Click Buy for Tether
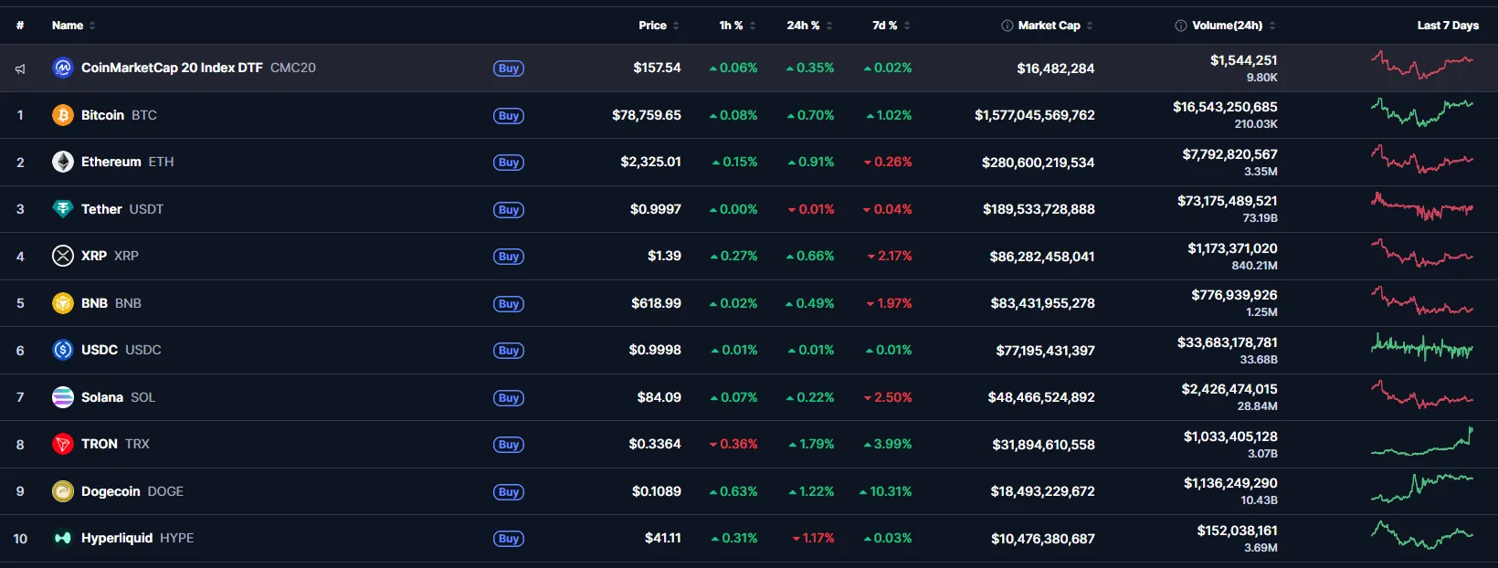Image resolution: width=1498 pixels, height=568 pixels. point(509,210)
